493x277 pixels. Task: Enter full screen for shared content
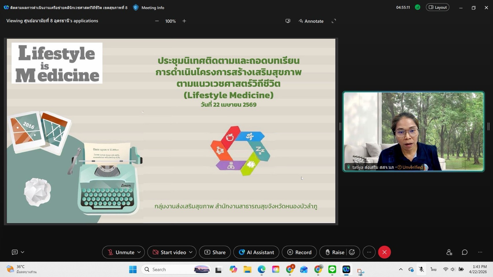click(334, 21)
